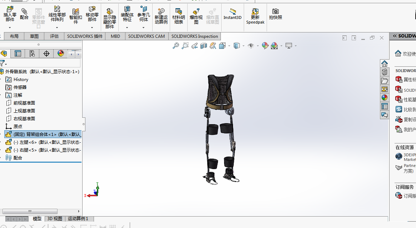Screen dimensions: 416x228
Task: Click 爆炸视图 exploded view tool
Action: [x=196, y=16]
